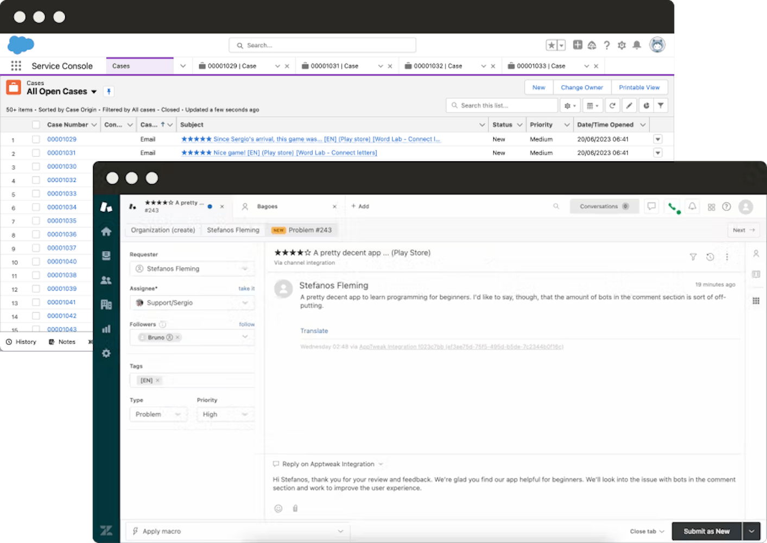Open case 00001030 via its link

tap(61, 166)
